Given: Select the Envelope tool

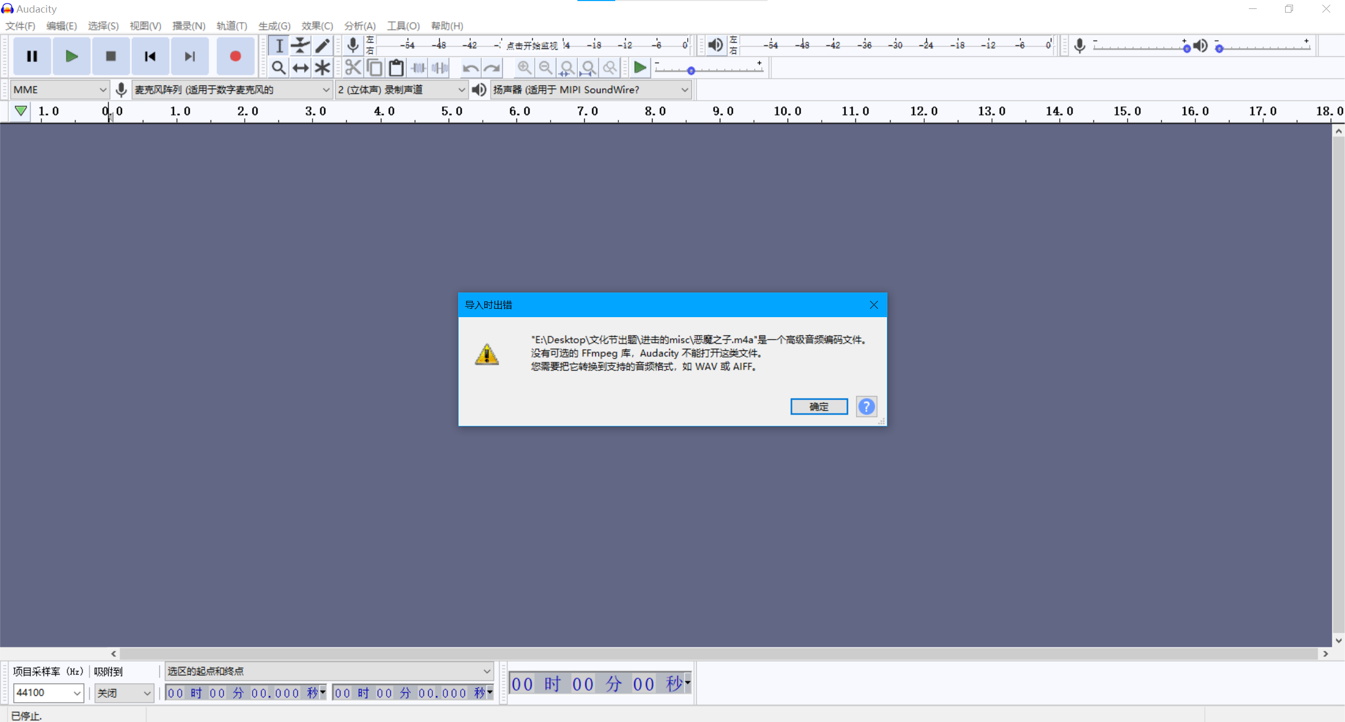Looking at the screenshot, I should [x=301, y=46].
